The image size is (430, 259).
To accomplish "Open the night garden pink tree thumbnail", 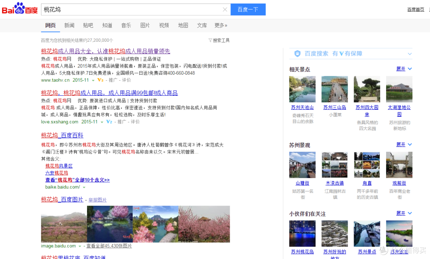I will pyautogui.click(x=110, y=224).
